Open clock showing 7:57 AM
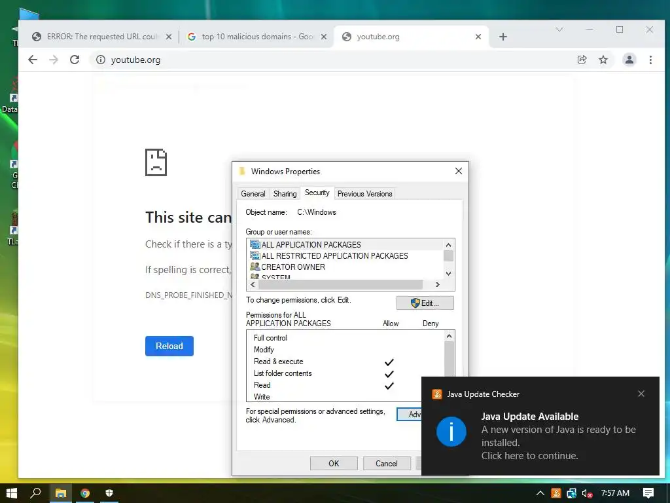The height and width of the screenshot is (503, 670). pyautogui.click(x=615, y=493)
